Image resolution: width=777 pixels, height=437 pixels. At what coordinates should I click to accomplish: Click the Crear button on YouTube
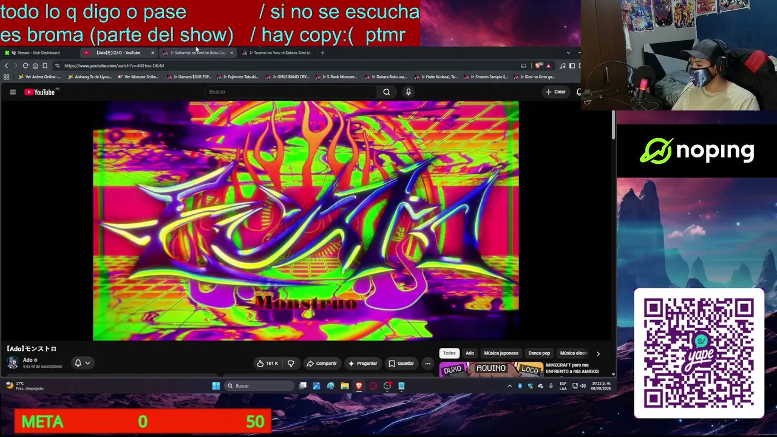click(x=555, y=92)
